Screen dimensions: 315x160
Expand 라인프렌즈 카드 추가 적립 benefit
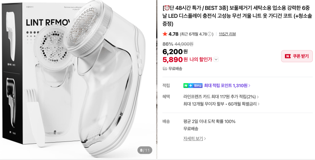221,97
